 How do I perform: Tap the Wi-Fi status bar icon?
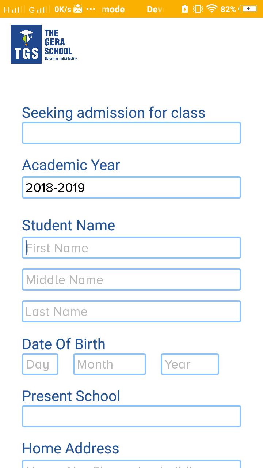(212, 9)
